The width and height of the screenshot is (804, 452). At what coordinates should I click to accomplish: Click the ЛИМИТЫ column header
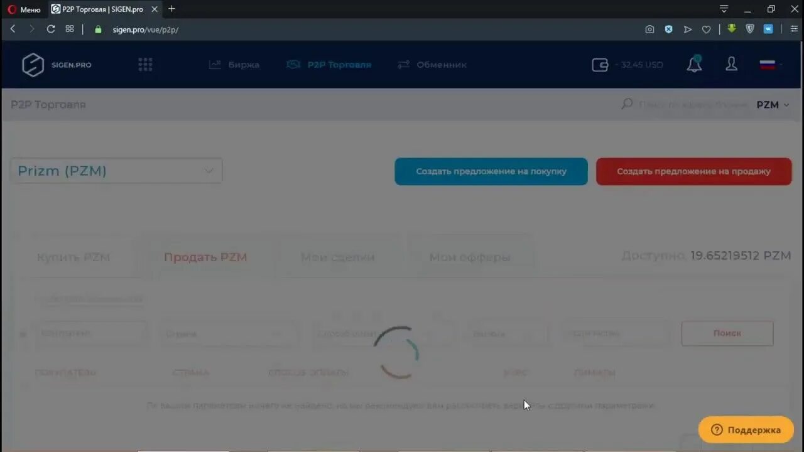(x=594, y=372)
